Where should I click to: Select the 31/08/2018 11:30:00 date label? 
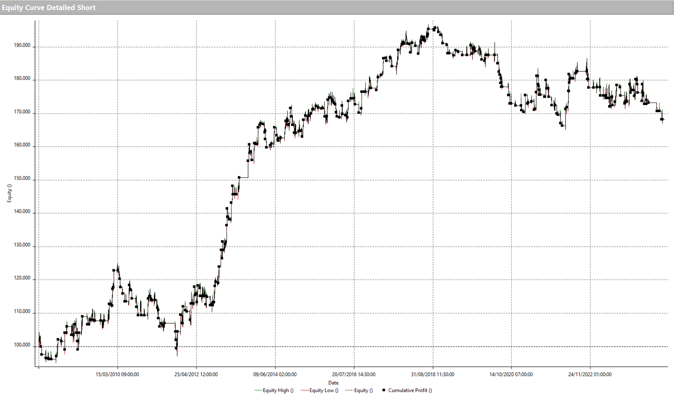click(x=433, y=375)
